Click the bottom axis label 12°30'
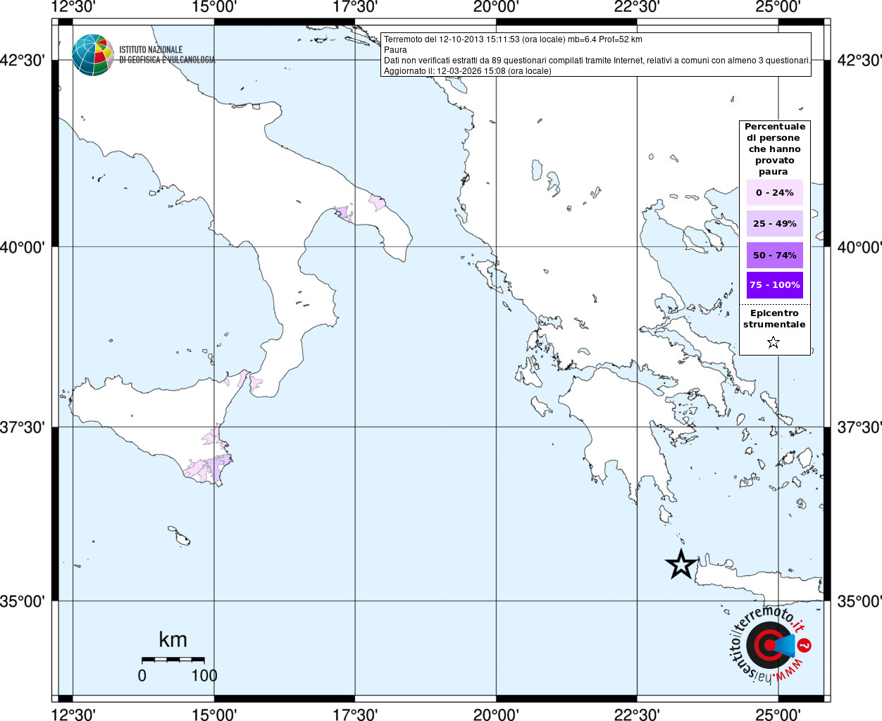Screen dimensions: 882x721 click(73, 714)
